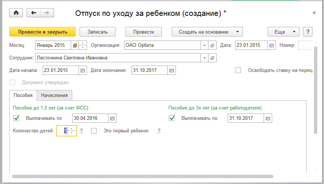Expand the Организация dropdown list
Image resolution: width=324 pixels, height=184 pixels.
204,45
